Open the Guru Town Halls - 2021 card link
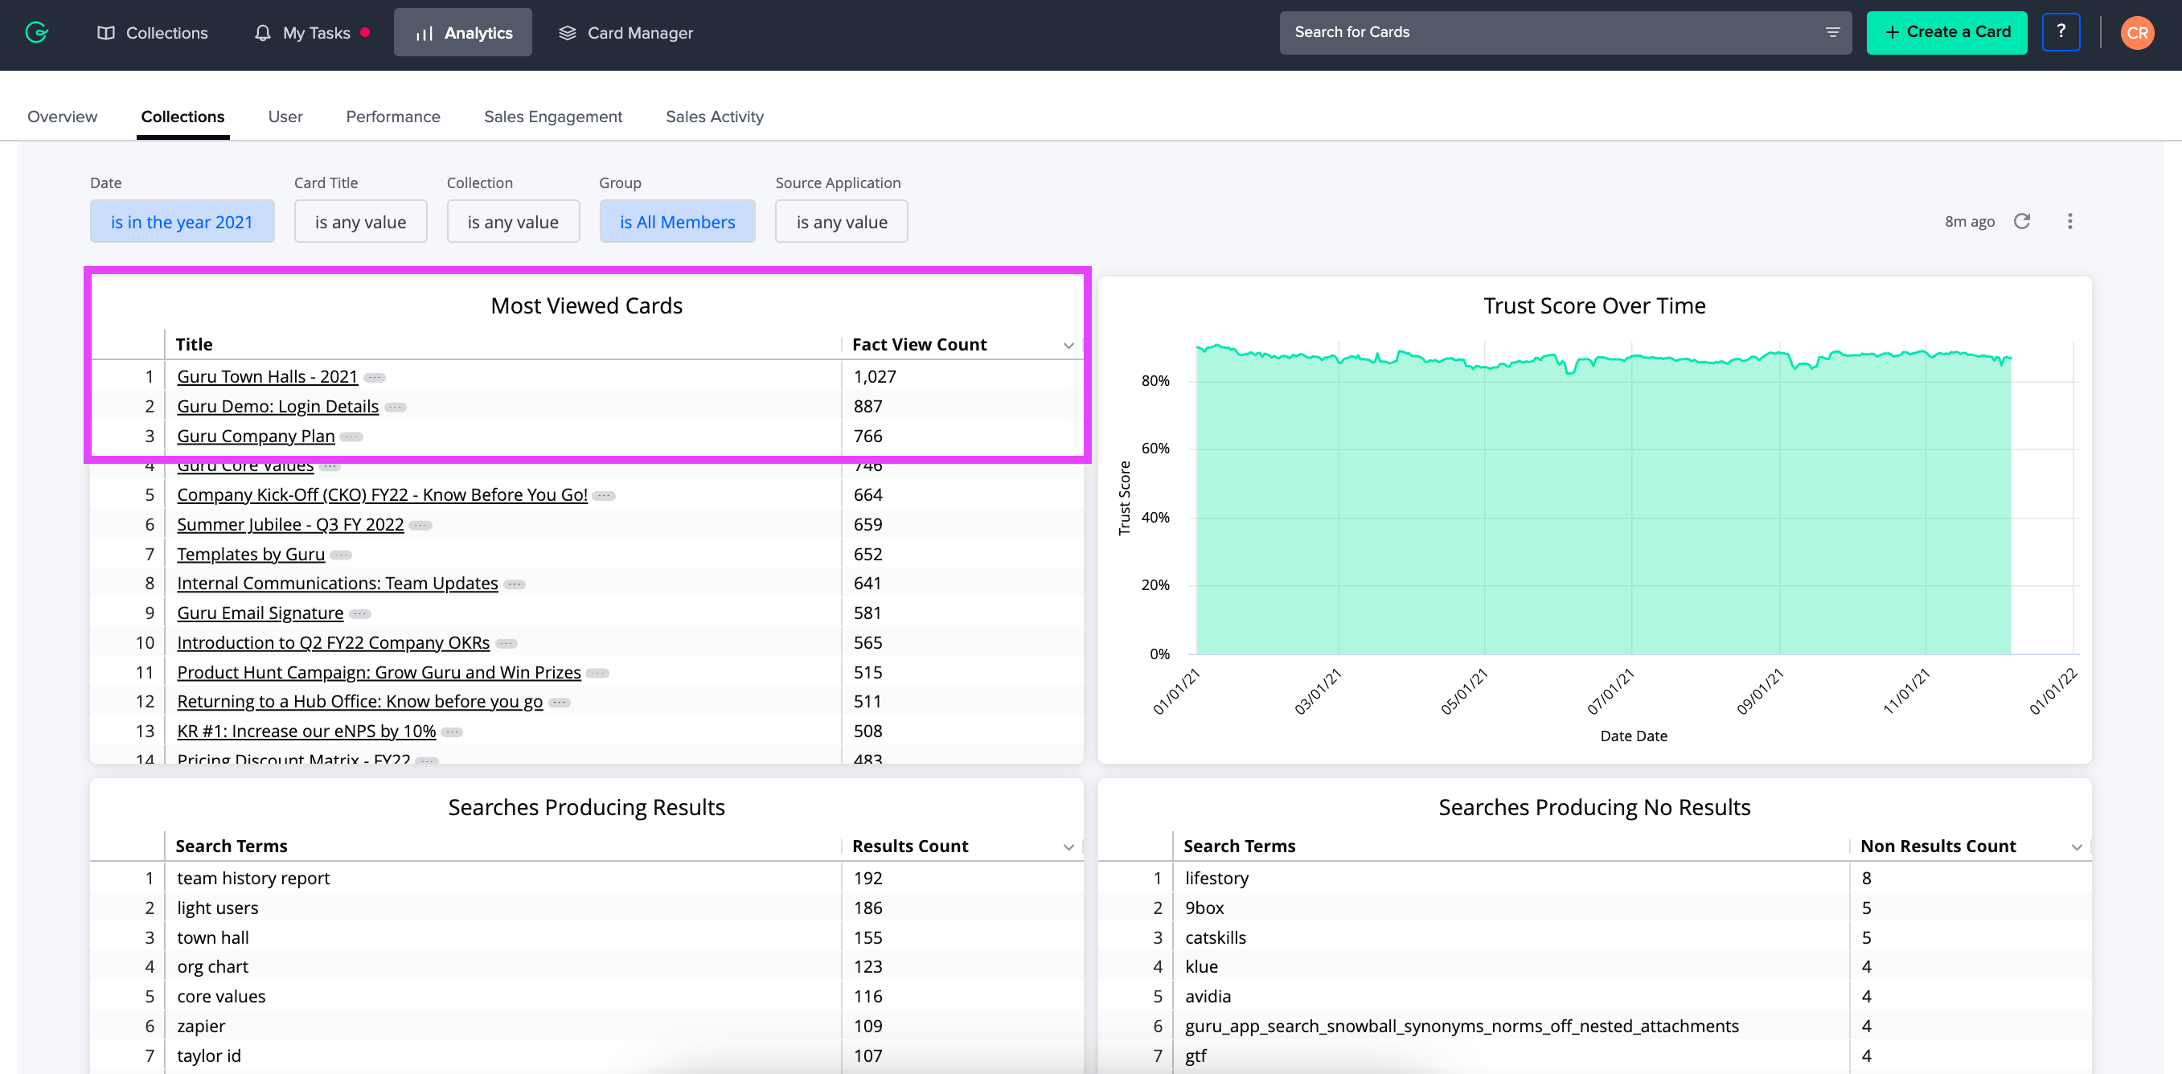2182x1074 pixels. pos(268,377)
